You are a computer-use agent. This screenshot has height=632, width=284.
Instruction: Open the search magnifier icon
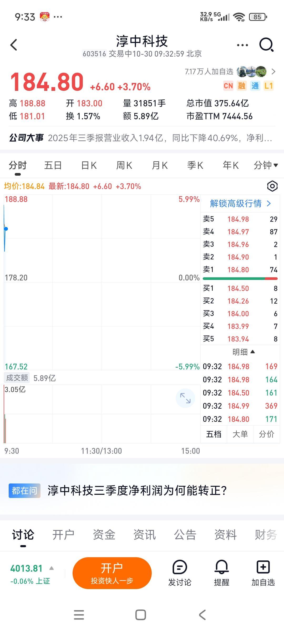[267, 45]
